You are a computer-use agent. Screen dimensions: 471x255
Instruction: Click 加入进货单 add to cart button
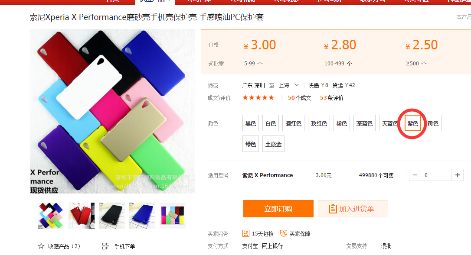click(x=353, y=209)
